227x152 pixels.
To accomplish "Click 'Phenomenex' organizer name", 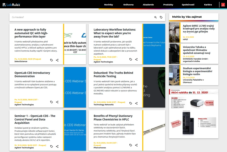I will point(100,148).
